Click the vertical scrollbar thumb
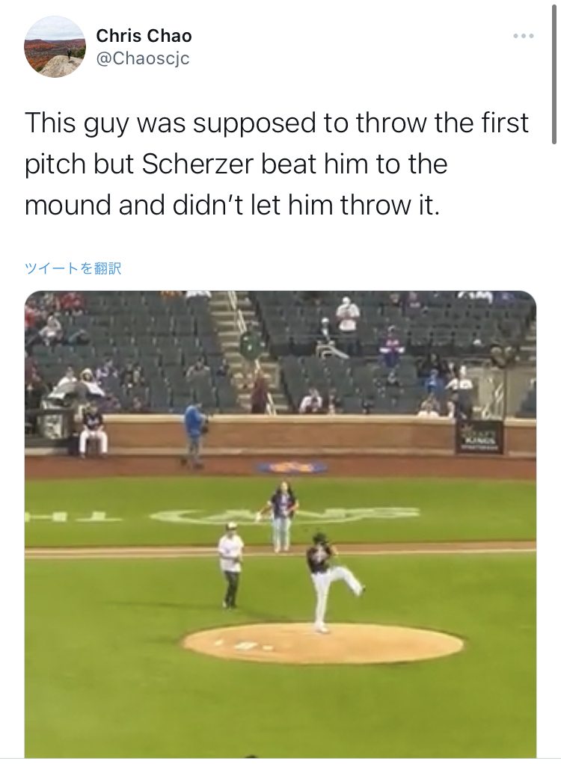Image resolution: width=561 pixels, height=764 pixels. (x=554, y=75)
